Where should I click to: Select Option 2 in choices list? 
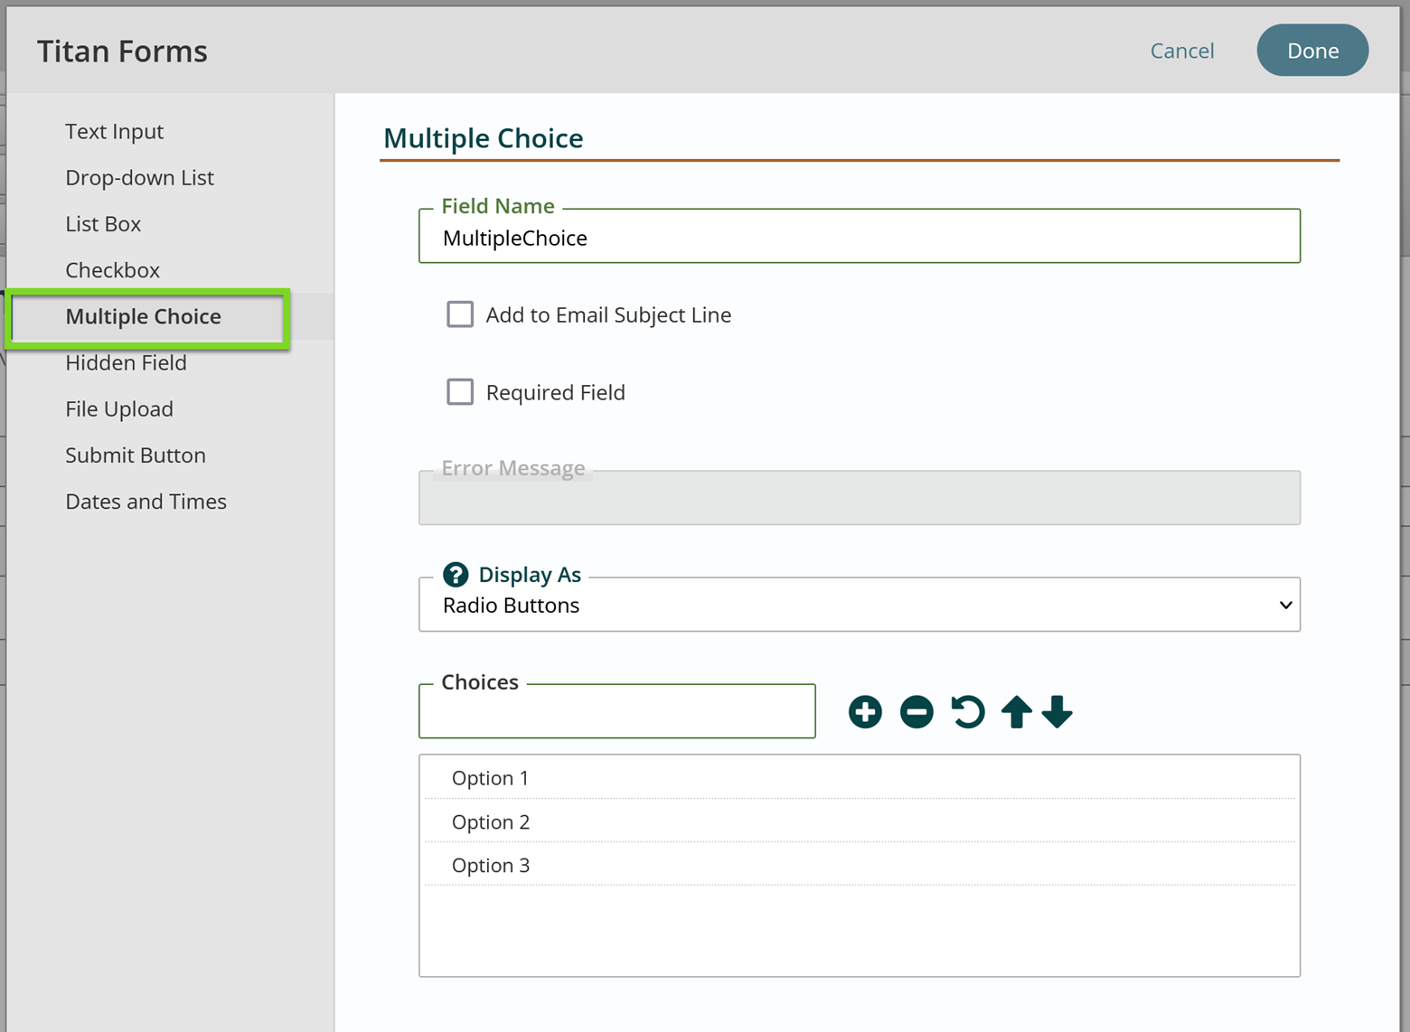860,821
